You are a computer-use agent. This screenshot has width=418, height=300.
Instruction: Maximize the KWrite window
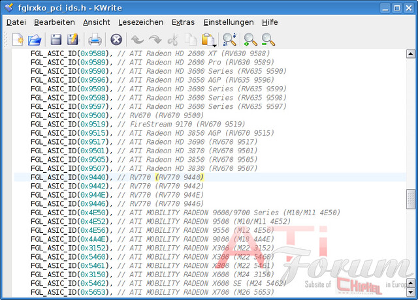[x=397, y=8]
